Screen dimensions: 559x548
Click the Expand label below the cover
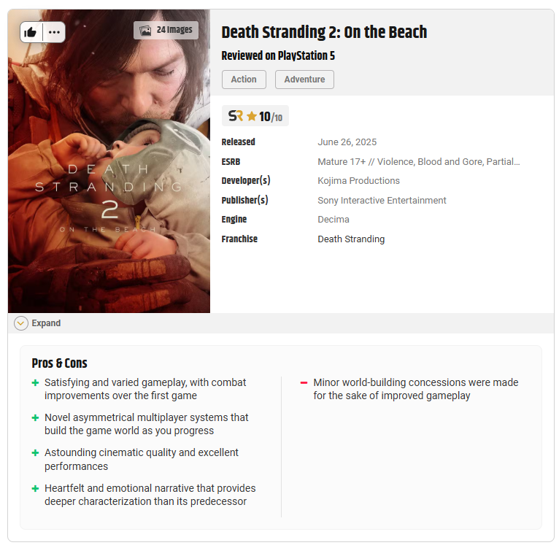[x=46, y=323]
